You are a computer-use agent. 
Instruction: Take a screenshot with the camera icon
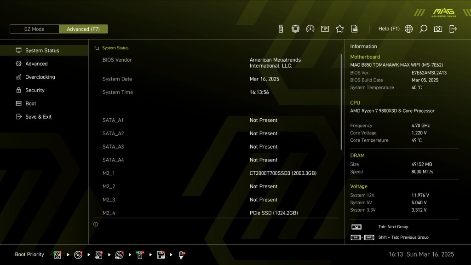pyautogui.click(x=438, y=29)
